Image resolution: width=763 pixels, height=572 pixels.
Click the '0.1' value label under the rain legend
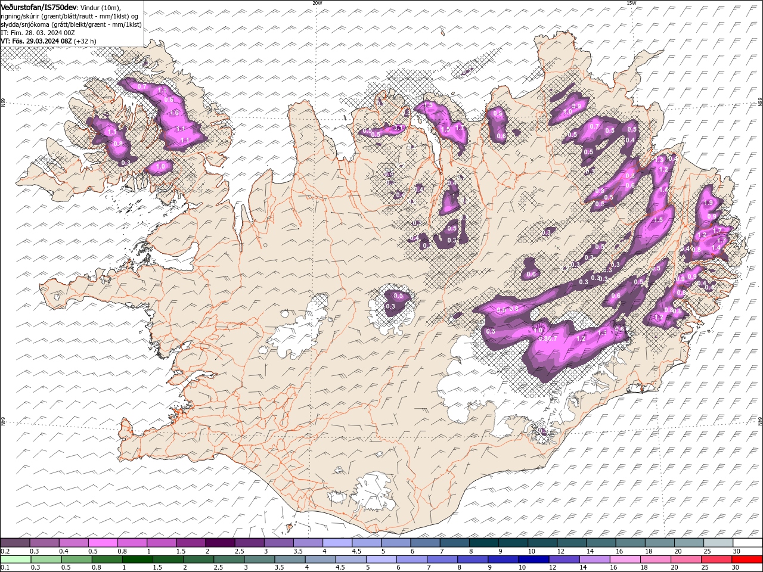4,568
